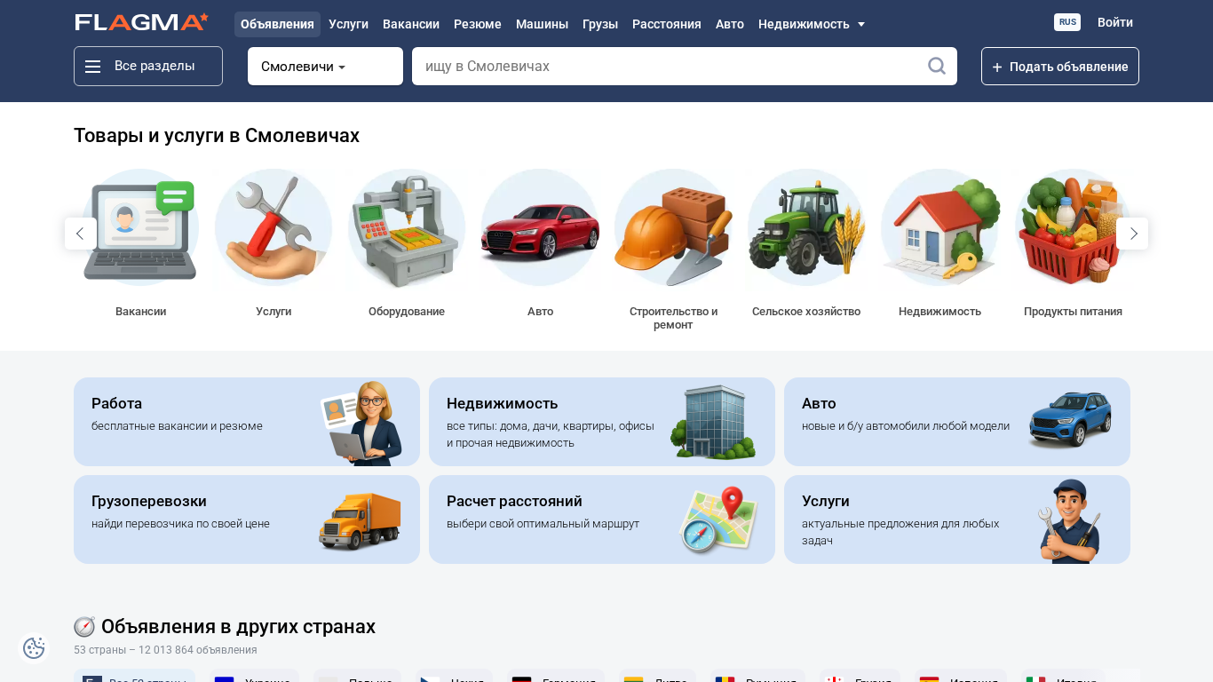Screen dimensions: 1213x682
Task: Expand the Недвижимость dropdown in top navigation
Action: (811, 24)
